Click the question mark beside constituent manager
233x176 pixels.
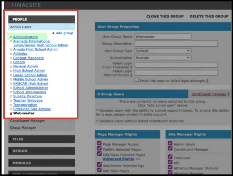click(x=228, y=94)
